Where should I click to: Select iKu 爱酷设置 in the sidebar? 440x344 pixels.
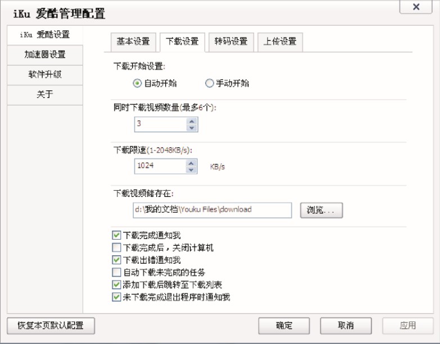pos(45,35)
